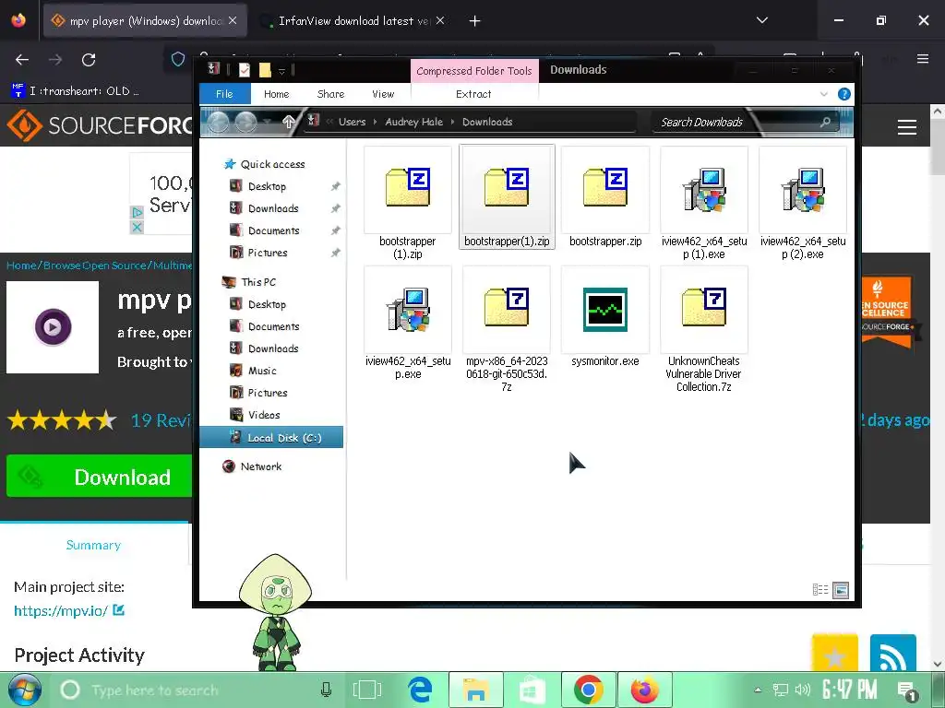Go back in Firefox
Image resolution: width=945 pixels, height=708 pixels.
[22, 60]
